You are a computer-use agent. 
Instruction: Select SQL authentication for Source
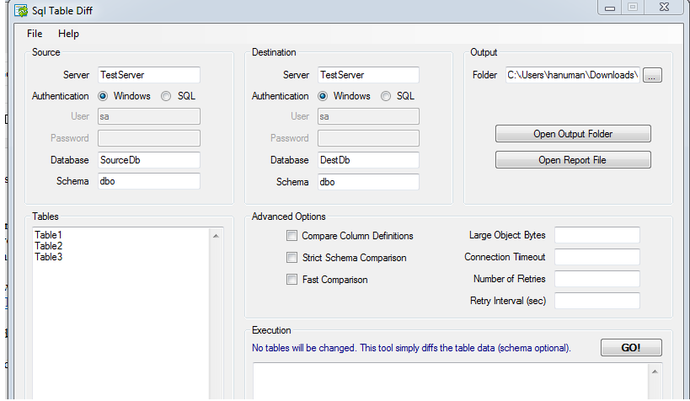coord(166,96)
